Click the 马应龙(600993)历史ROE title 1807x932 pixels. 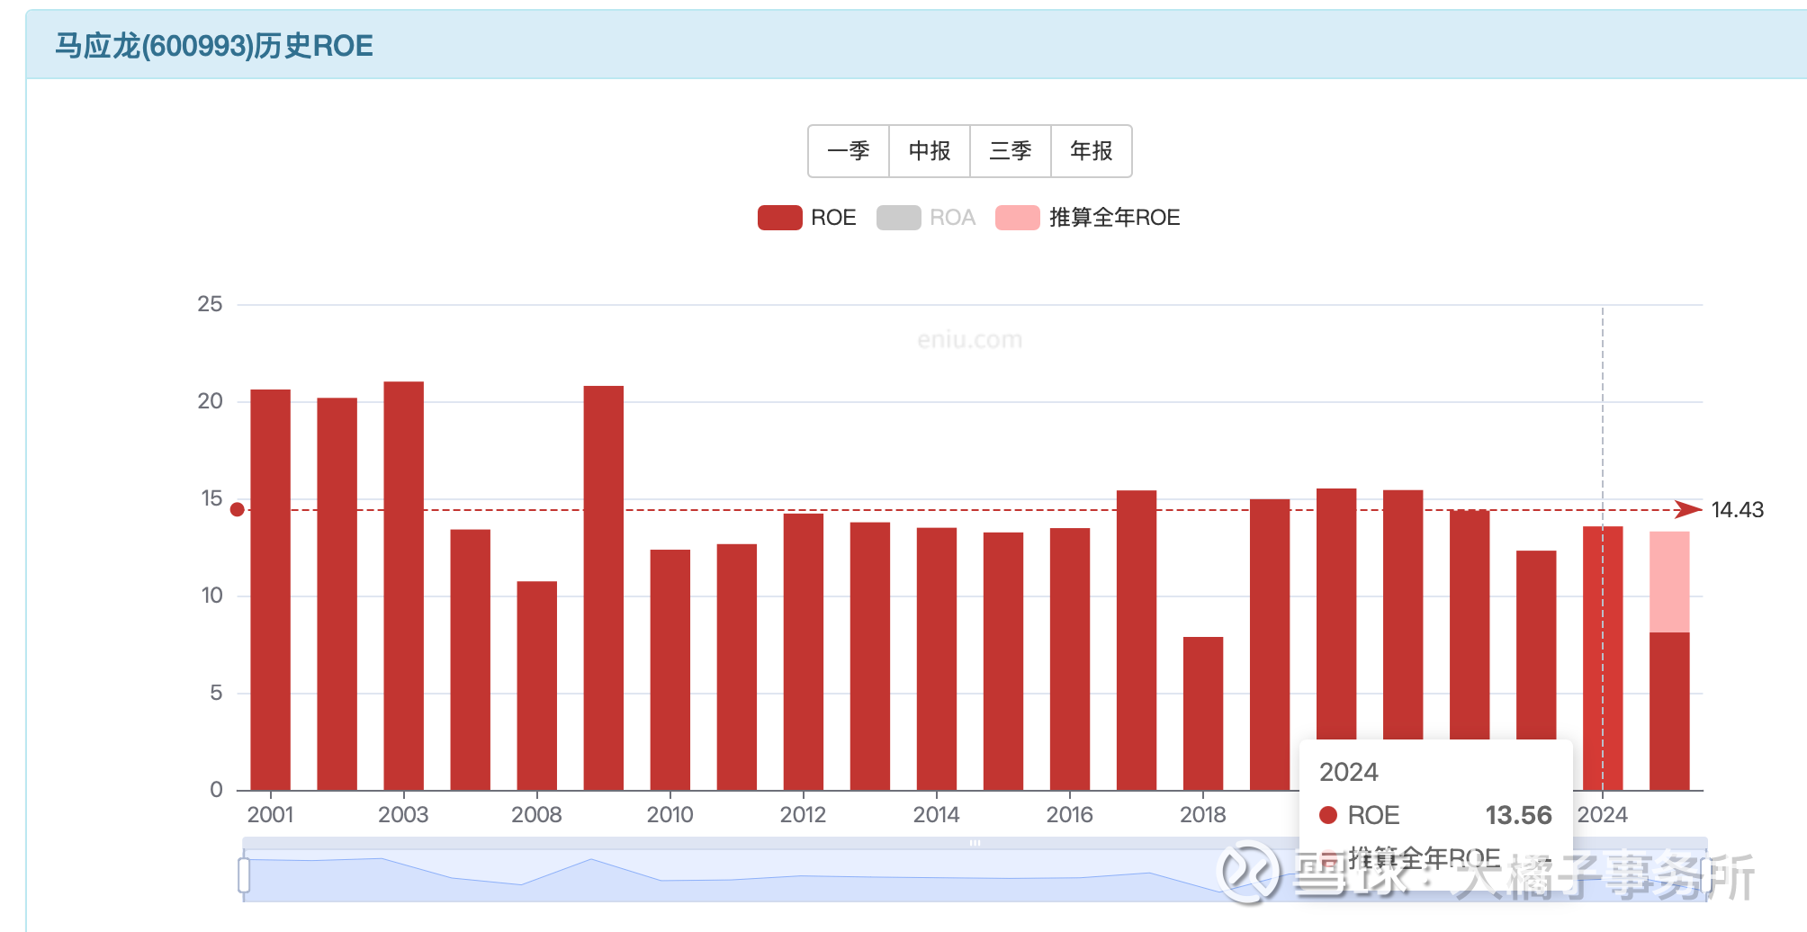click(x=214, y=46)
